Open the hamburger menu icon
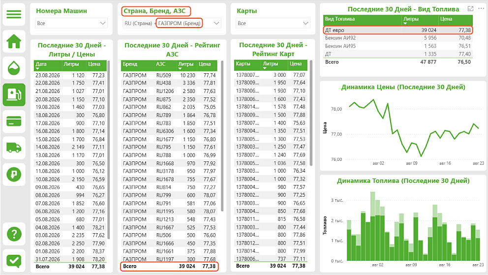488x275 pixels. (x=14, y=14)
